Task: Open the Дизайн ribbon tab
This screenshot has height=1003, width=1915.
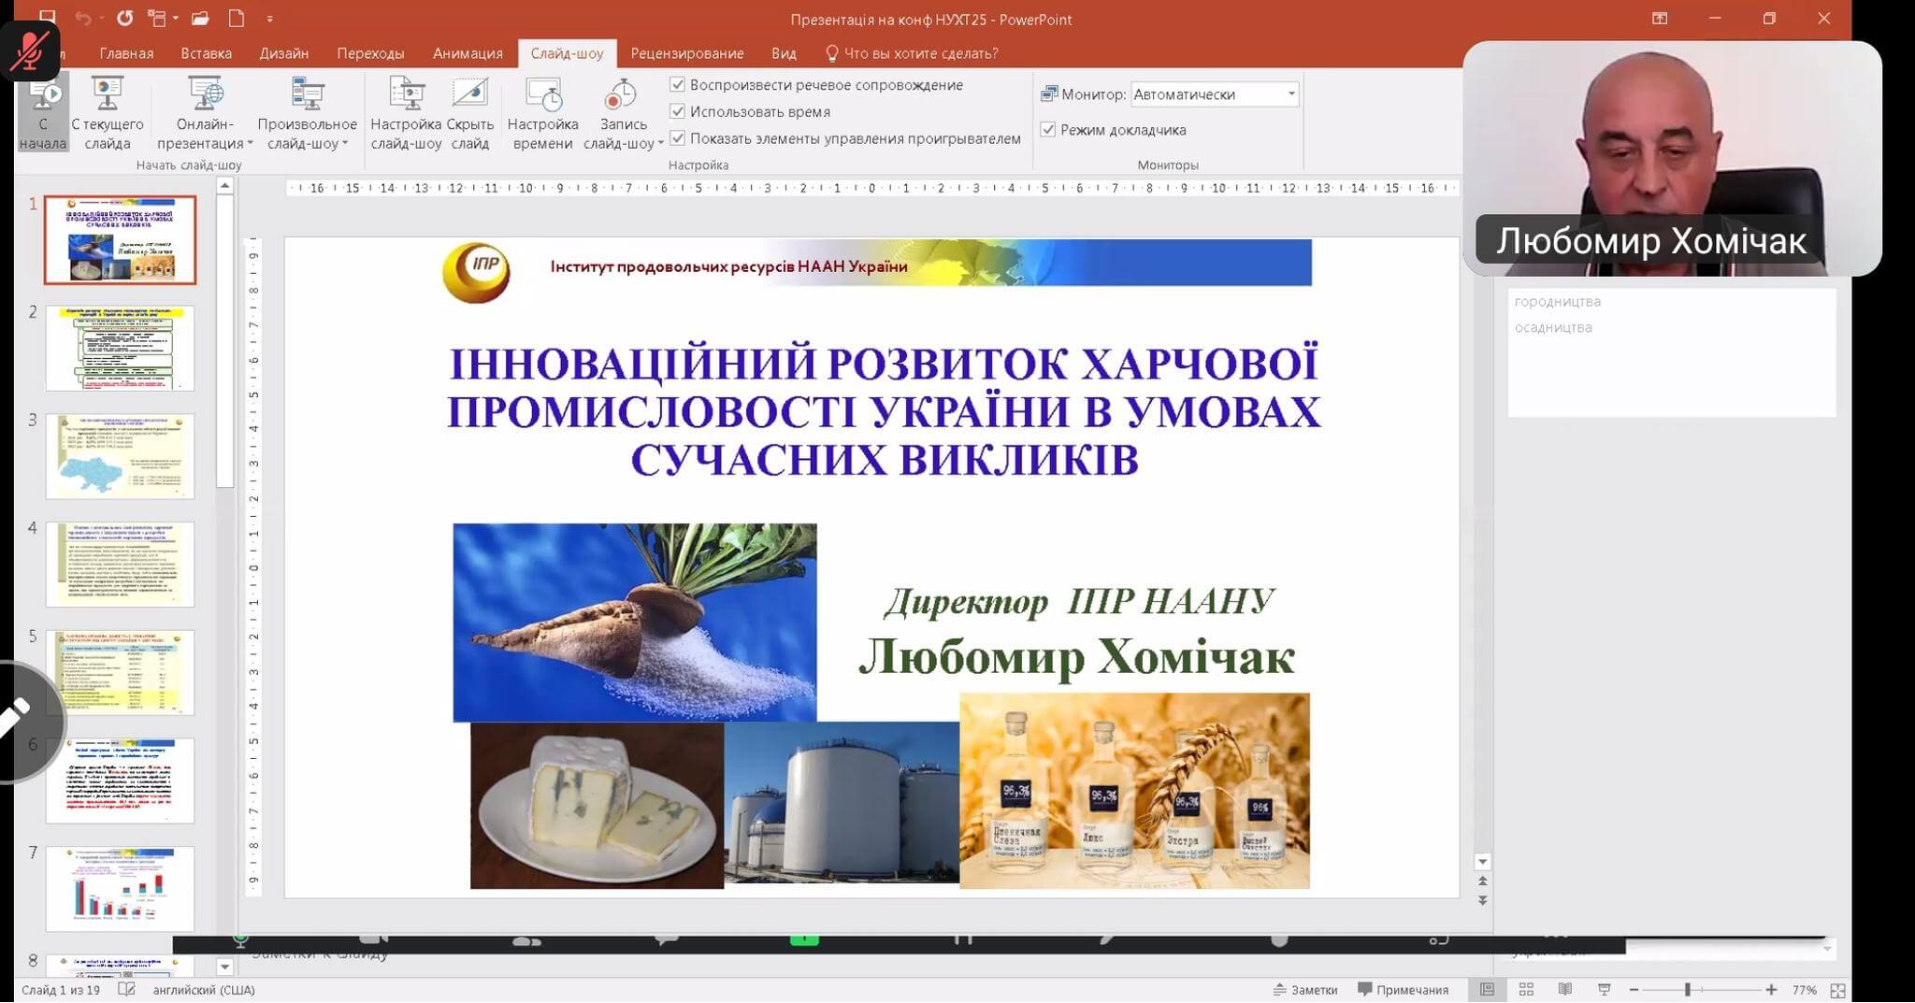Action: pos(283,53)
